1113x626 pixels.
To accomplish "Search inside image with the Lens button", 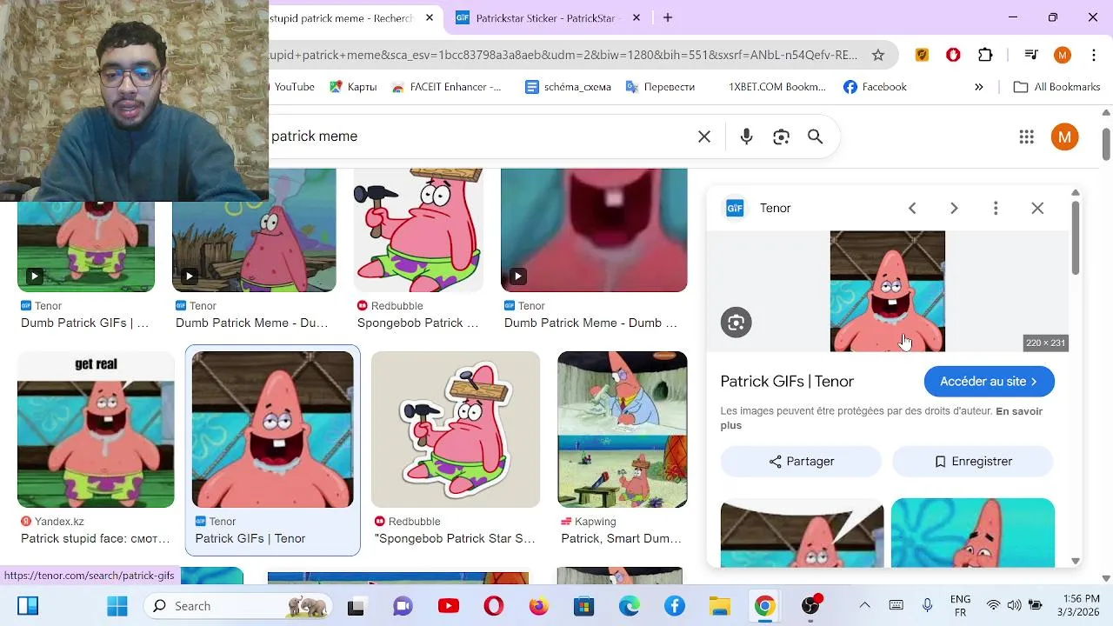I will click(x=736, y=323).
